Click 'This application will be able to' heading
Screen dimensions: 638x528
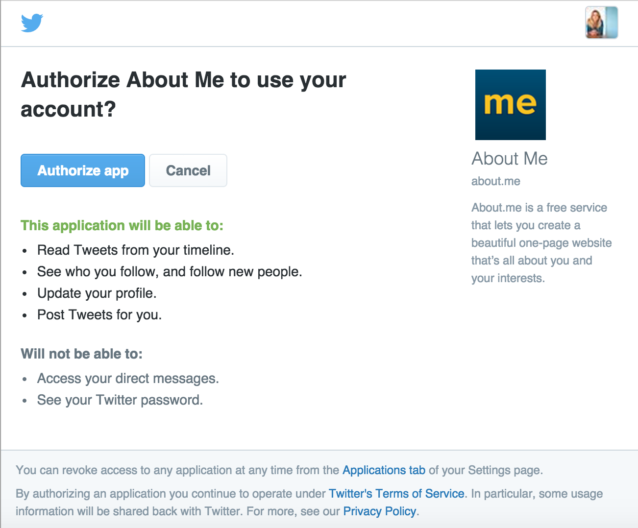tap(122, 225)
